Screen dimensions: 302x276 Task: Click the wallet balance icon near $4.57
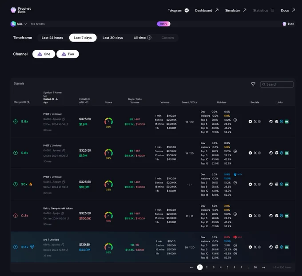point(284,24)
